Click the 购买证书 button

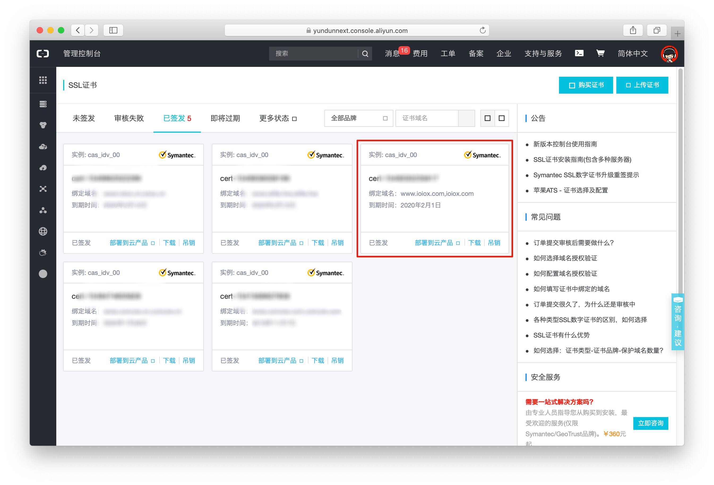click(586, 85)
